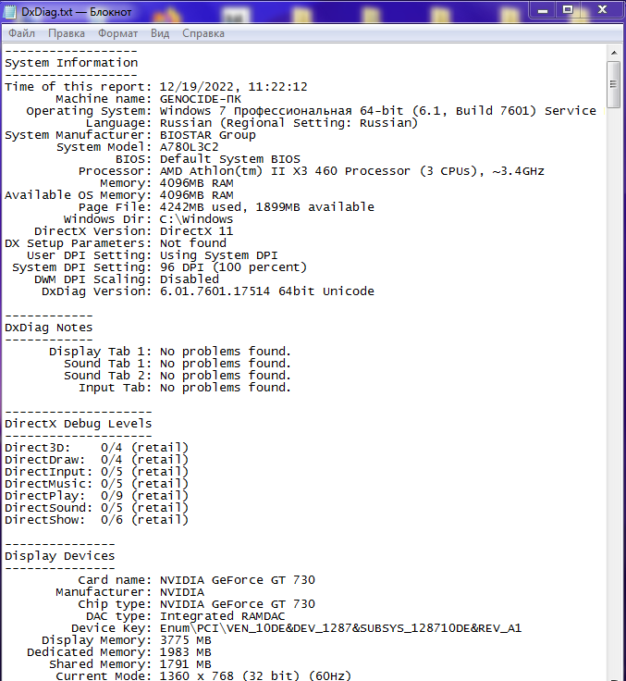Click 'DirectX 11' version text

[196, 231]
